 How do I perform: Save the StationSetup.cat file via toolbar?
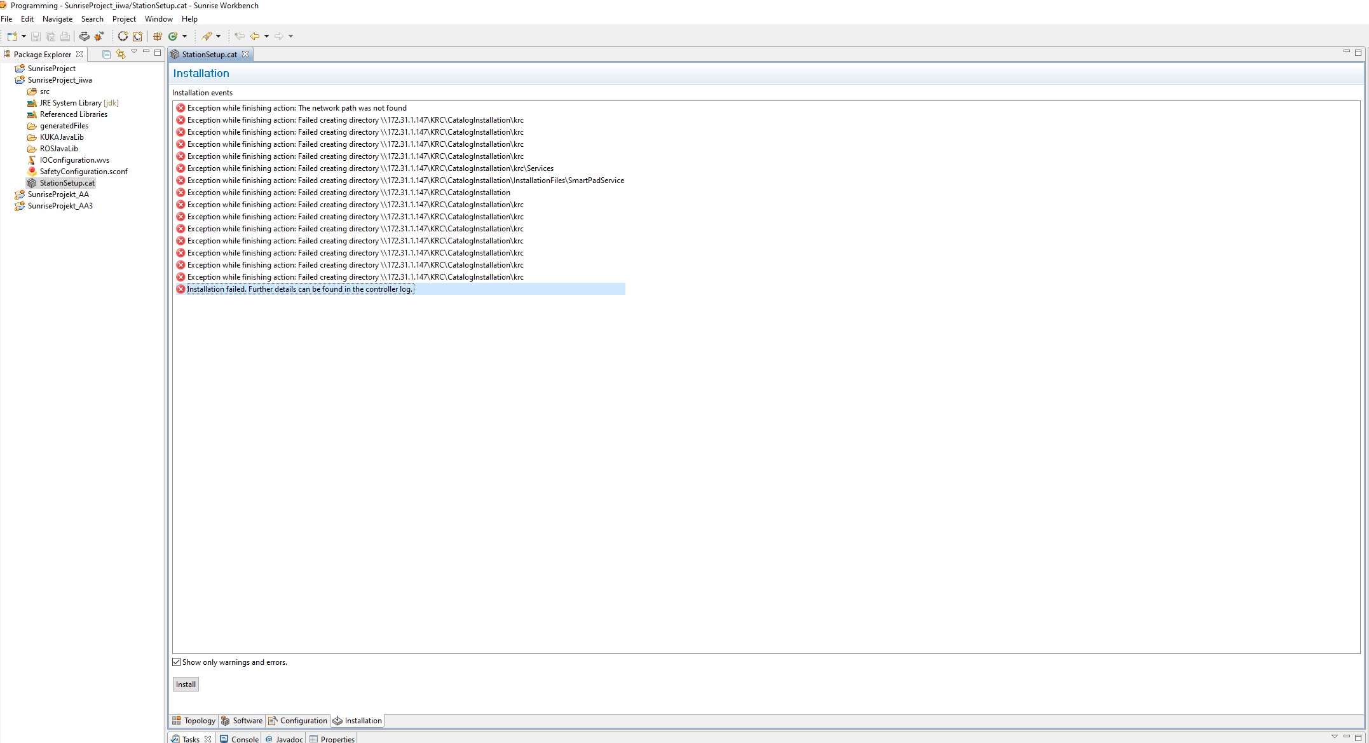[x=36, y=36]
